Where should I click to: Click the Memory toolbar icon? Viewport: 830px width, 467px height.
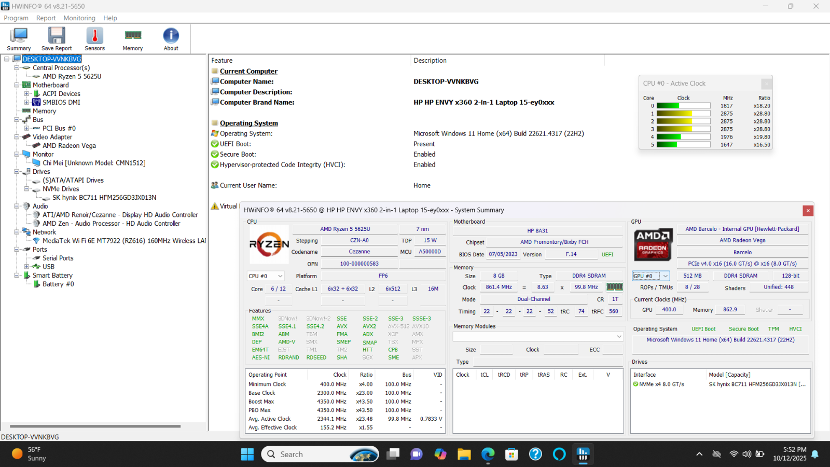[x=133, y=39]
